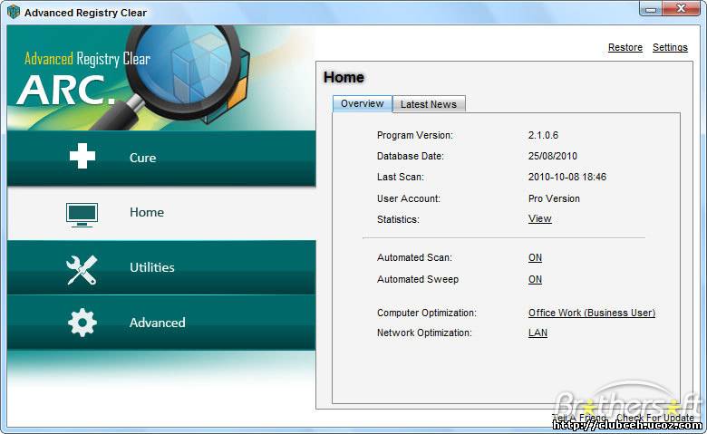Click the User Account label
Image resolution: width=707 pixels, height=434 pixels.
[409, 198]
